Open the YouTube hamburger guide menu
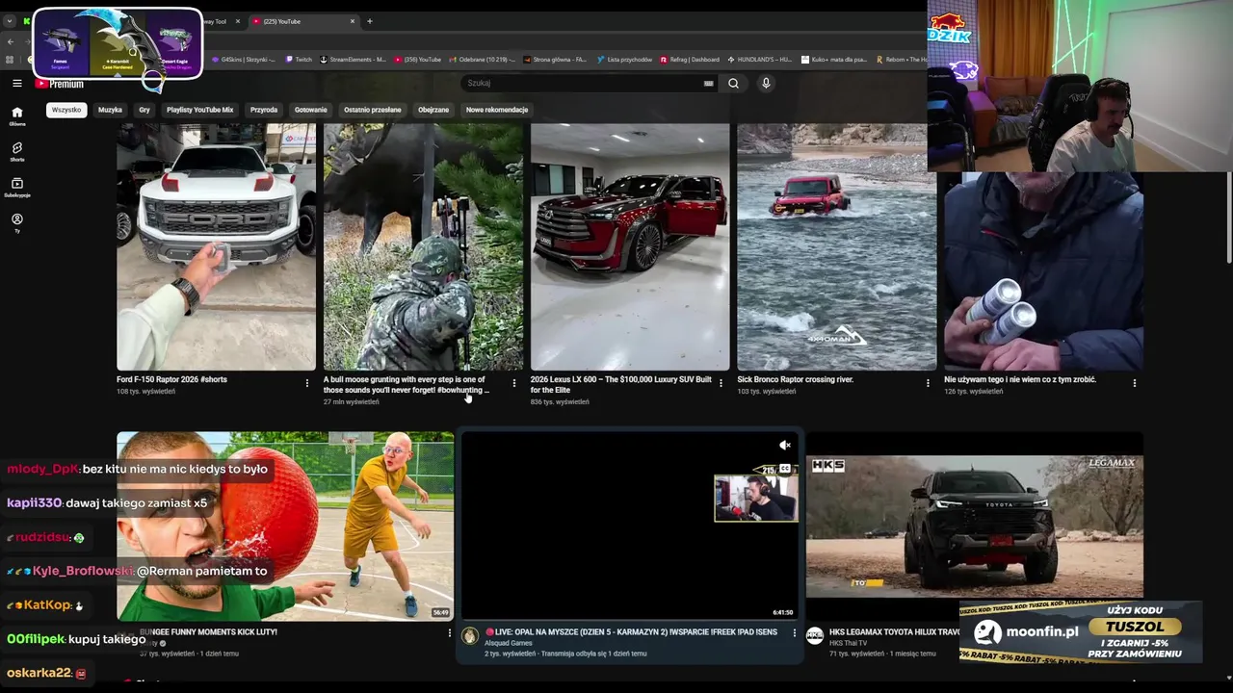This screenshot has width=1233, height=693. (16, 84)
